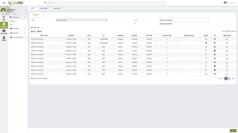
Task: Open CEL Events for the first row
Action: tap(227, 39)
